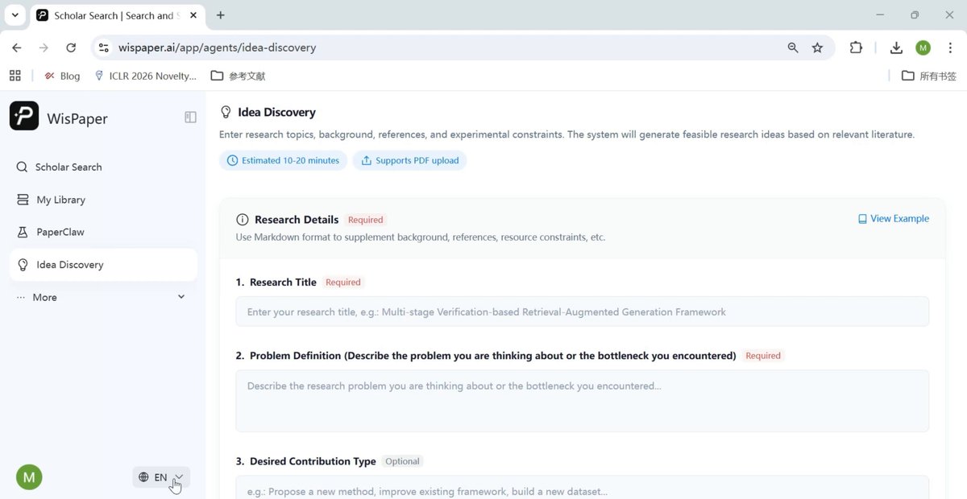Click the Supports PDF upload button
967x499 pixels.
tap(409, 160)
